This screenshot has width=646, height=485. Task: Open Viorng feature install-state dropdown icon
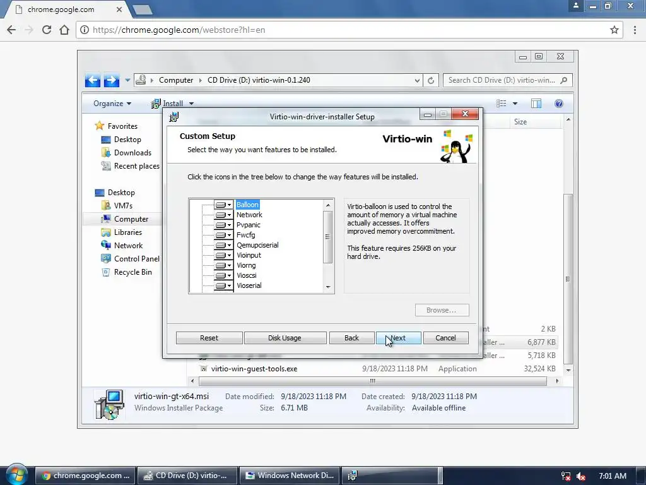point(224,266)
